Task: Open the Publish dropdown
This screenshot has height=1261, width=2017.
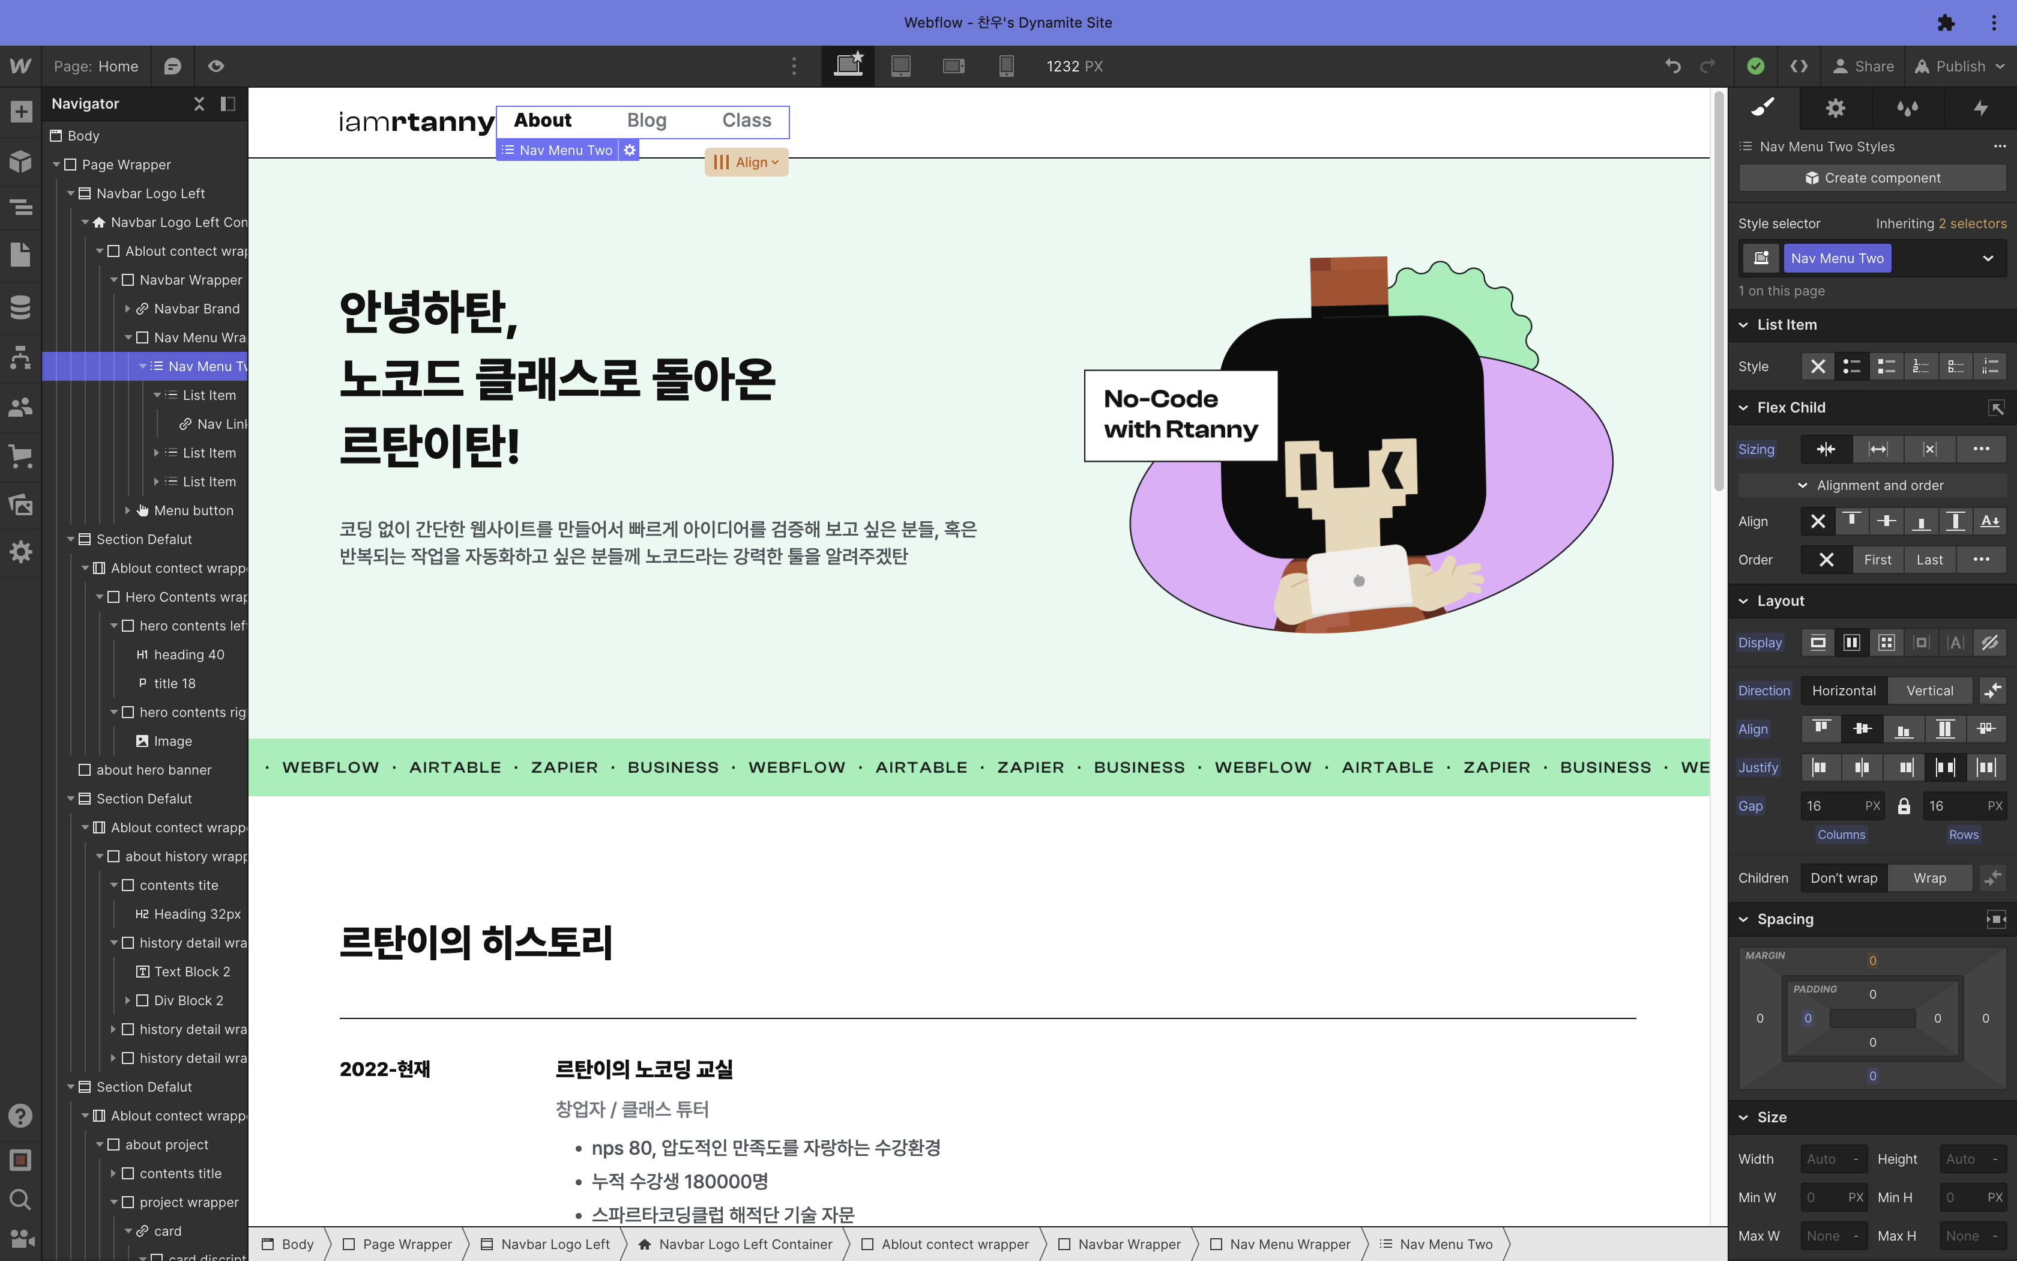Action: (1959, 66)
